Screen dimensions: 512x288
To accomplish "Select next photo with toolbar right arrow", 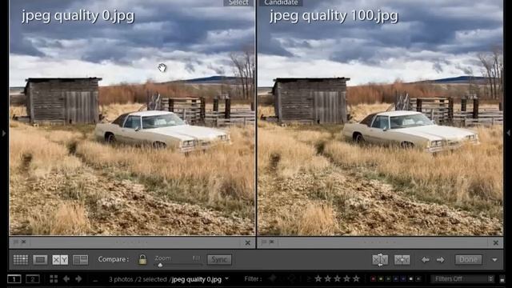I will pyautogui.click(x=441, y=260).
